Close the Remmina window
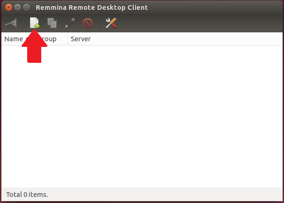 (8, 8)
